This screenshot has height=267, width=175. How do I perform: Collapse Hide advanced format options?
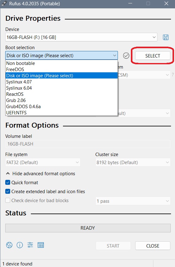[40, 173]
